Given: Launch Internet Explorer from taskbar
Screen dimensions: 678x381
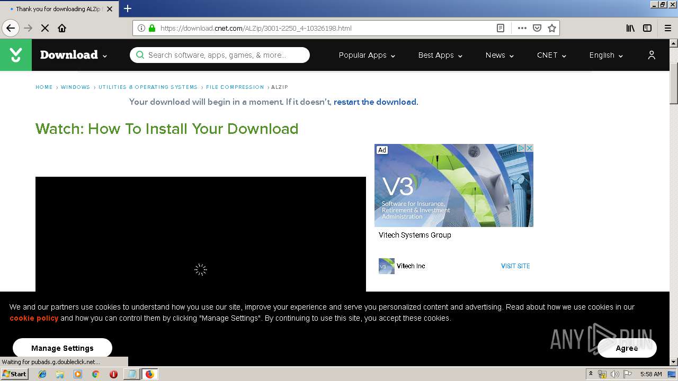Looking at the screenshot, I should 42,374.
